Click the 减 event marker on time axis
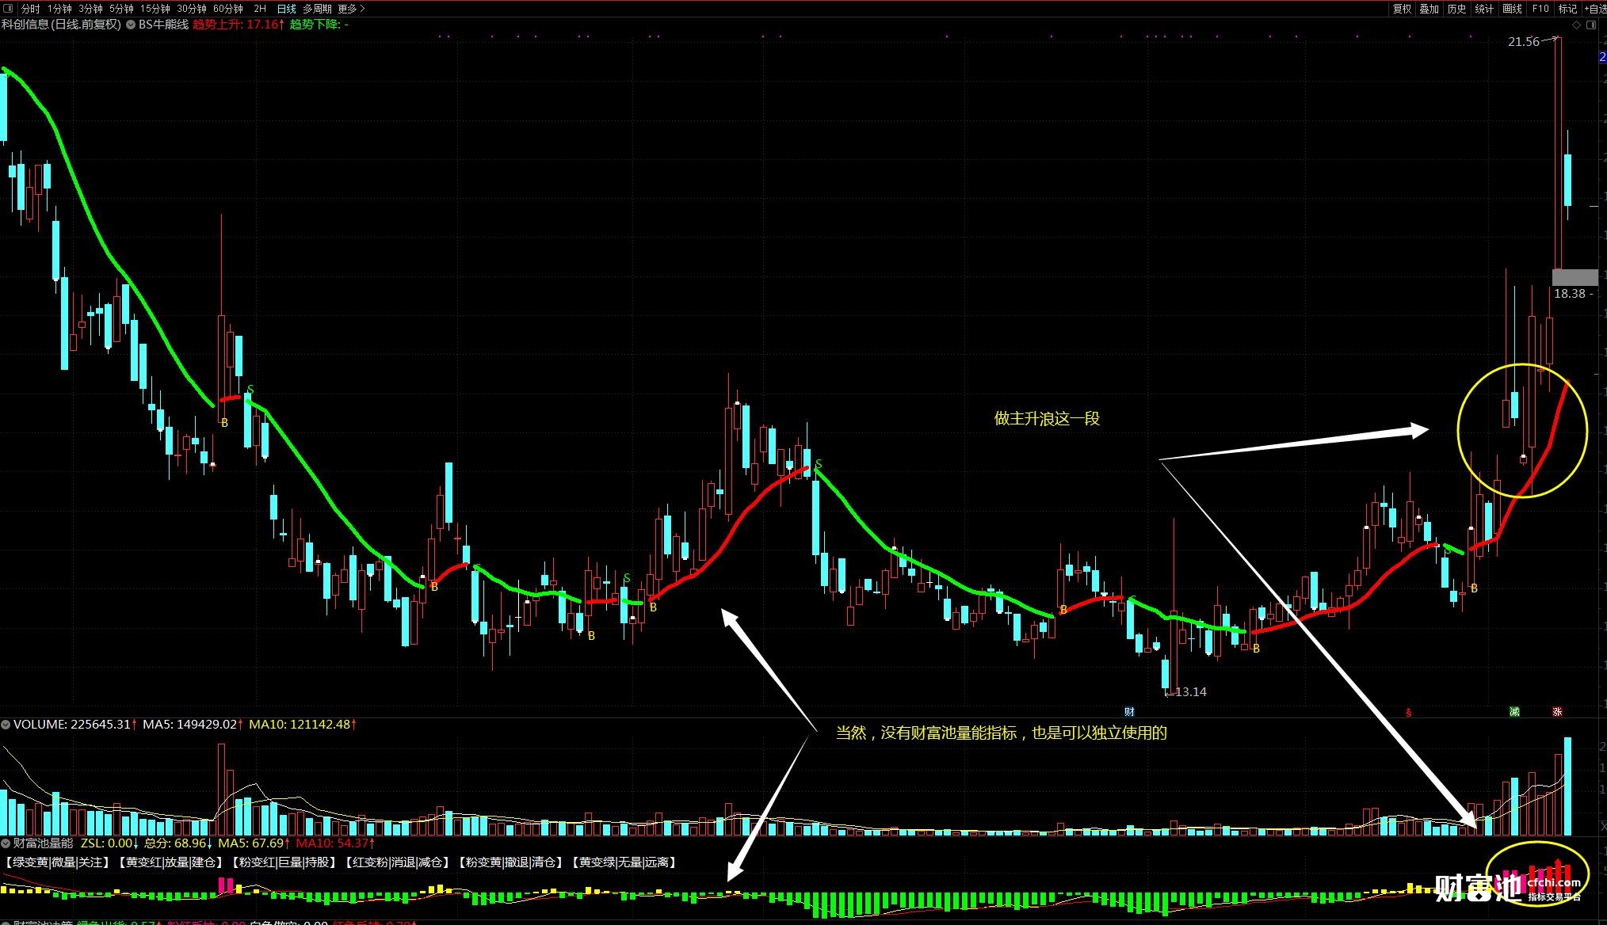 [x=1514, y=712]
